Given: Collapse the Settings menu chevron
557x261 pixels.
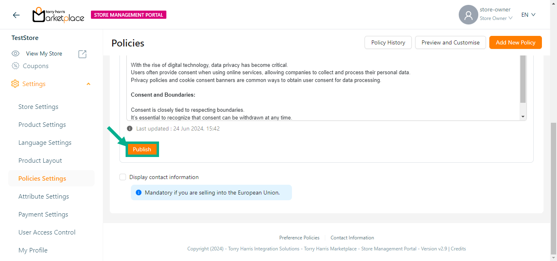Looking at the screenshot, I should click(88, 84).
